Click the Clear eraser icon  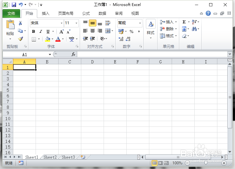[x=184, y=36]
